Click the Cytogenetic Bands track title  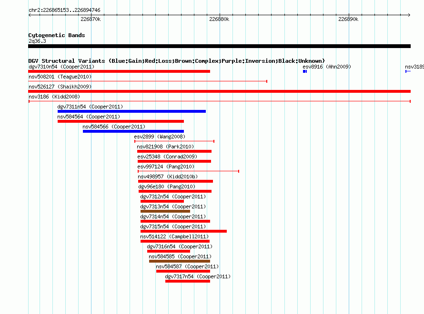pos(57,35)
